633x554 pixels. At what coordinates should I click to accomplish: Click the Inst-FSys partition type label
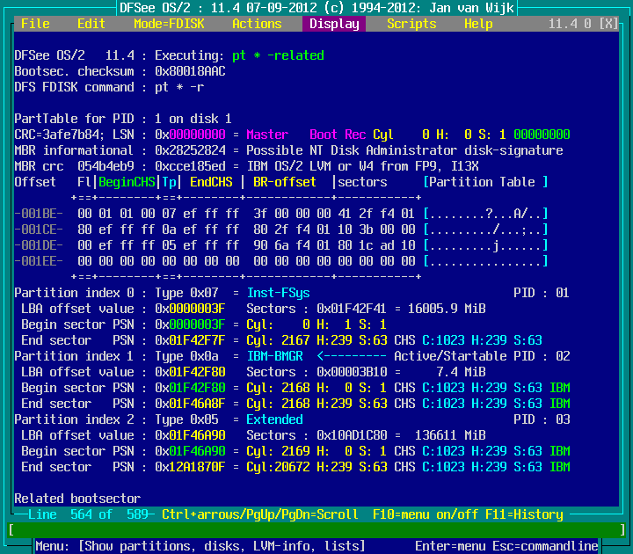278,293
